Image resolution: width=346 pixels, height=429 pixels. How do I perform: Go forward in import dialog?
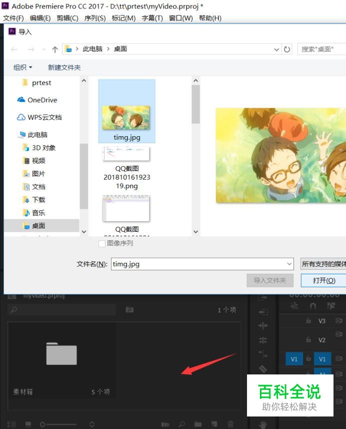coord(31,49)
